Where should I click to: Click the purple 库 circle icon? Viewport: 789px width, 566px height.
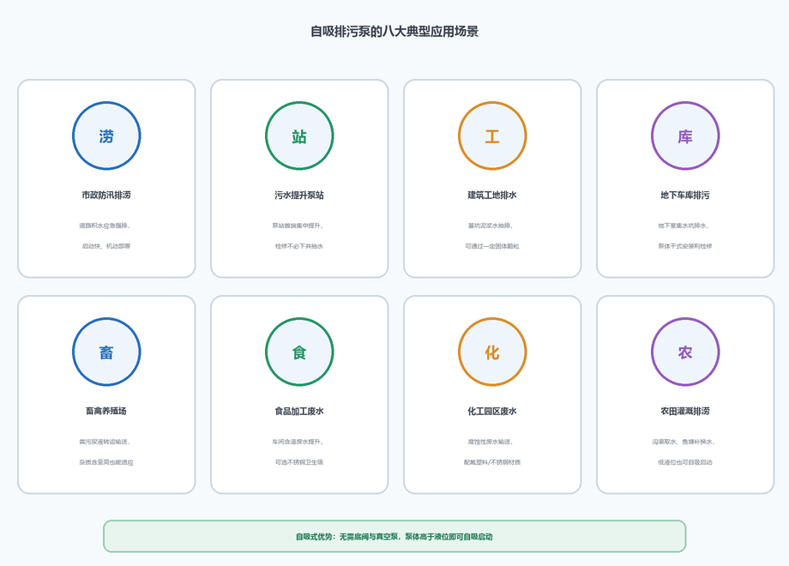pos(685,135)
